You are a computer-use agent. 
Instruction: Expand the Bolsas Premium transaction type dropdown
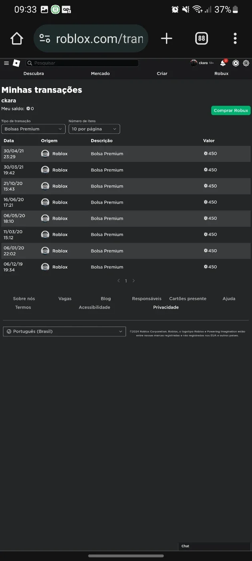[x=34, y=129]
